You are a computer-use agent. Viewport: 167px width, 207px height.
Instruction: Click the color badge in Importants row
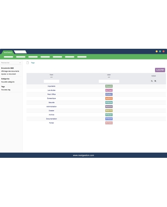[109, 86]
